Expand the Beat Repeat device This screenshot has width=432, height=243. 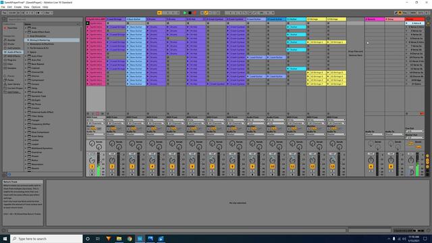click(x=26, y=64)
